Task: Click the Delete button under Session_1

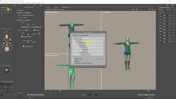Action: click(28, 13)
